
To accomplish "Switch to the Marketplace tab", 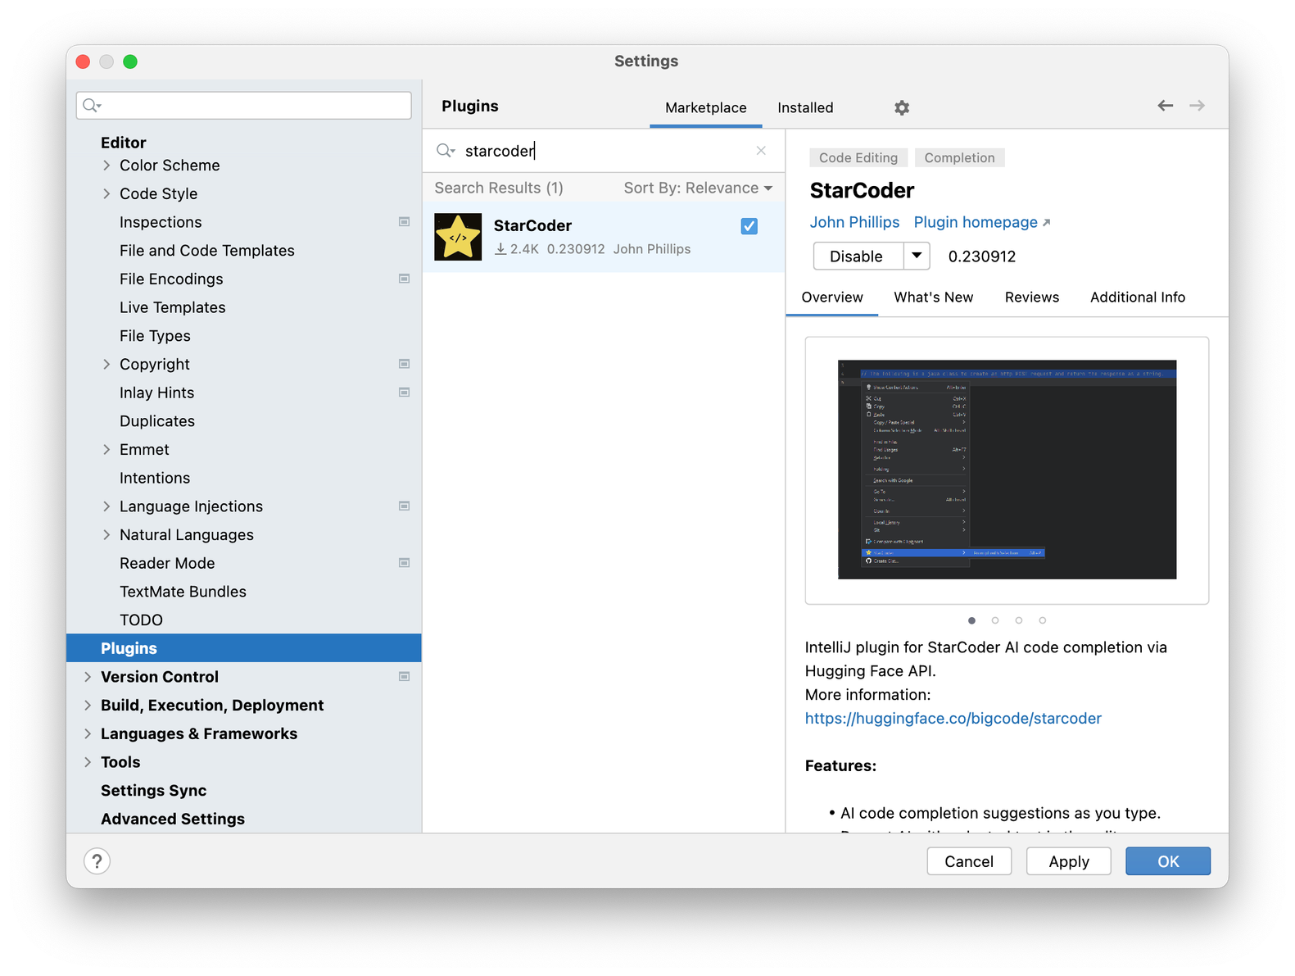I will pyautogui.click(x=705, y=107).
